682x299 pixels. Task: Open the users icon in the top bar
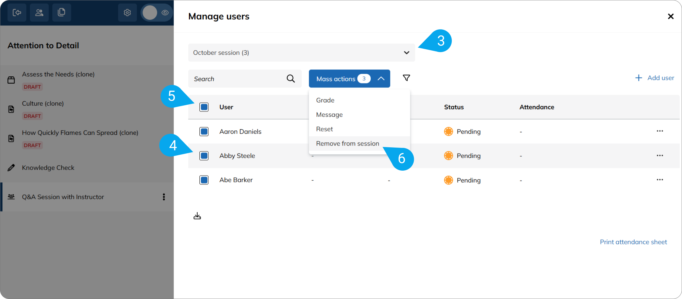click(x=39, y=12)
